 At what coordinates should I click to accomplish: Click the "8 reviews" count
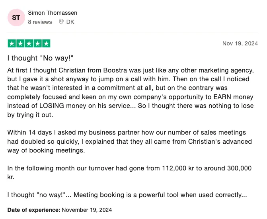coord(40,22)
